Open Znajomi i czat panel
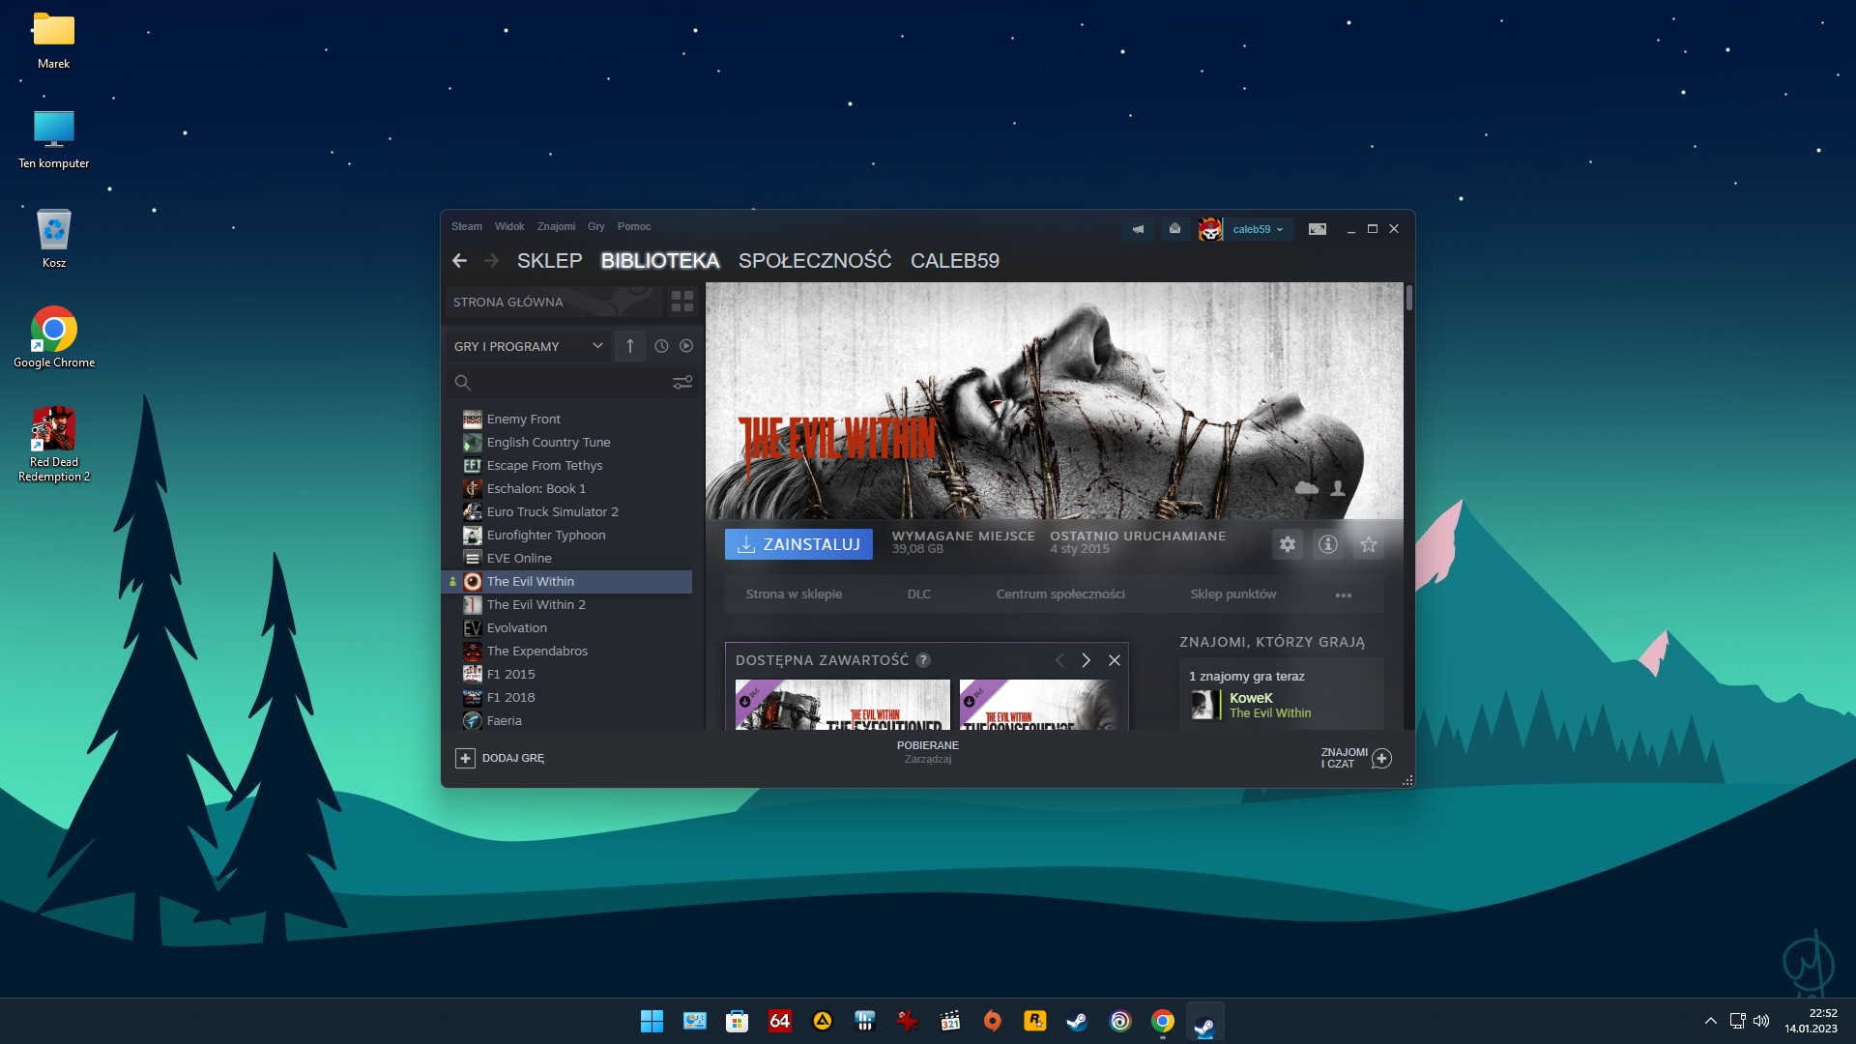Viewport: 1856px width, 1044px height. click(x=1356, y=758)
